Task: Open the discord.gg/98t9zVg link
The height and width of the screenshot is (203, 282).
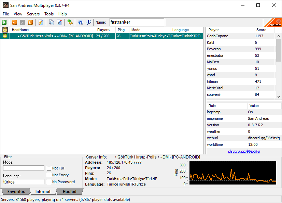Action: (x=244, y=151)
